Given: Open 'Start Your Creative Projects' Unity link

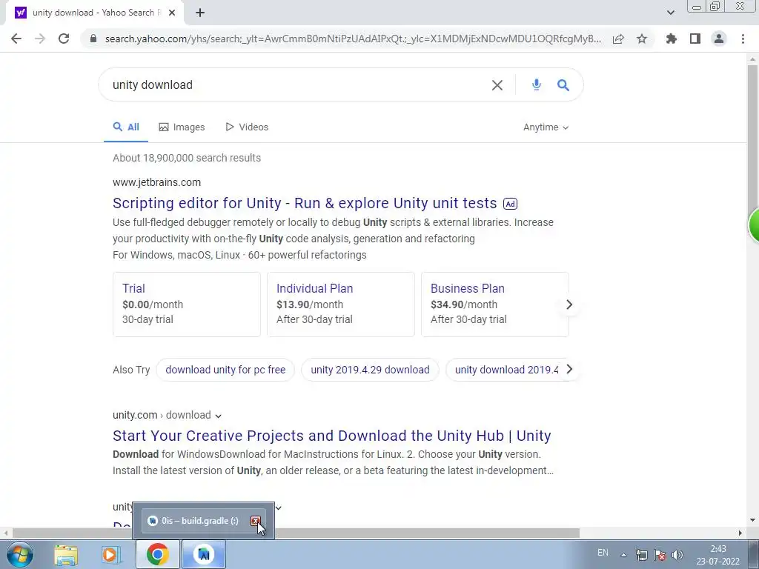Looking at the screenshot, I should tap(332, 436).
